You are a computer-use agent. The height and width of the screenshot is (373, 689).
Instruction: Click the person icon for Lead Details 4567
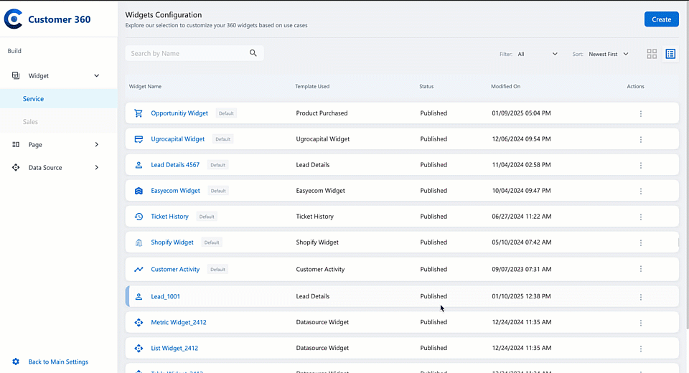[x=139, y=165]
